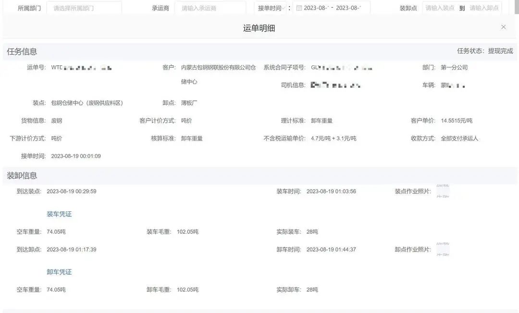Image resolution: width=519 pixels, height=313 pixels.
Task: View the 卸点作业照片 photo thumbnail
Action: [443, 249]
